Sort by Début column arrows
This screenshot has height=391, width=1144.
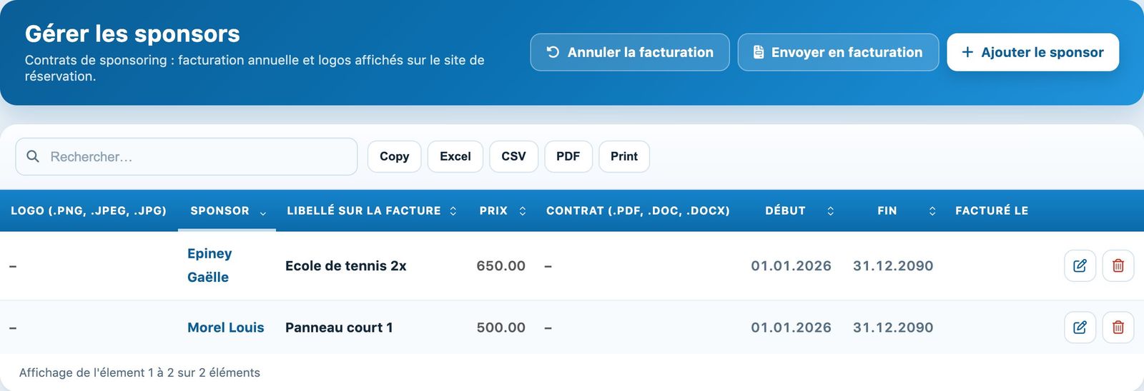830,211
